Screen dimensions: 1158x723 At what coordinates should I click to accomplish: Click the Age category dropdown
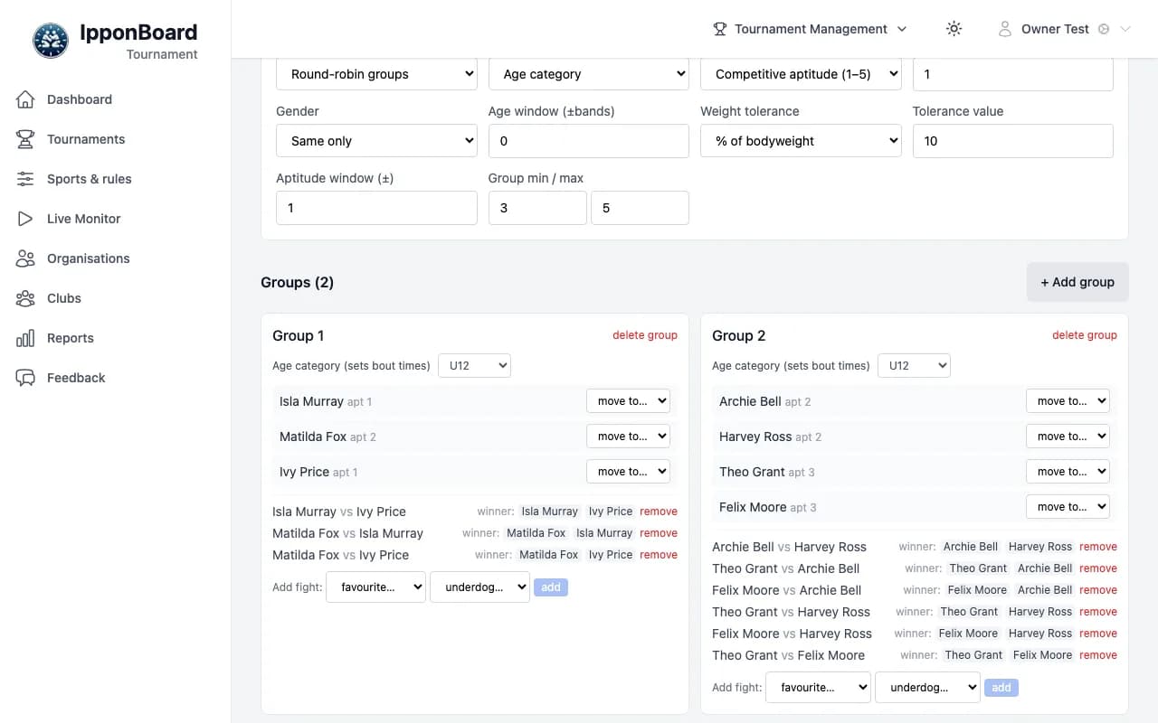589,74
